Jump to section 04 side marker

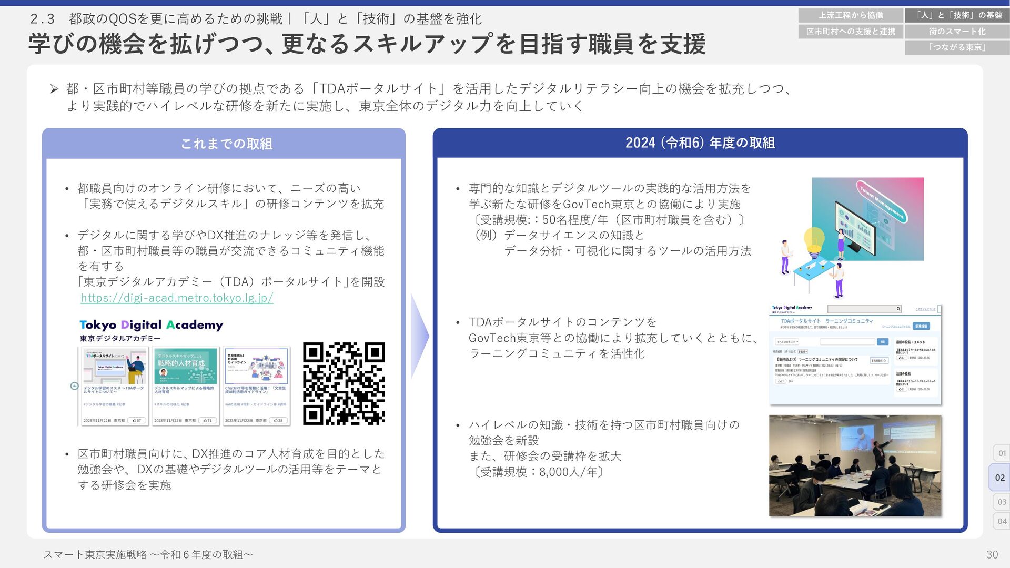click(x=1002, y=521)
